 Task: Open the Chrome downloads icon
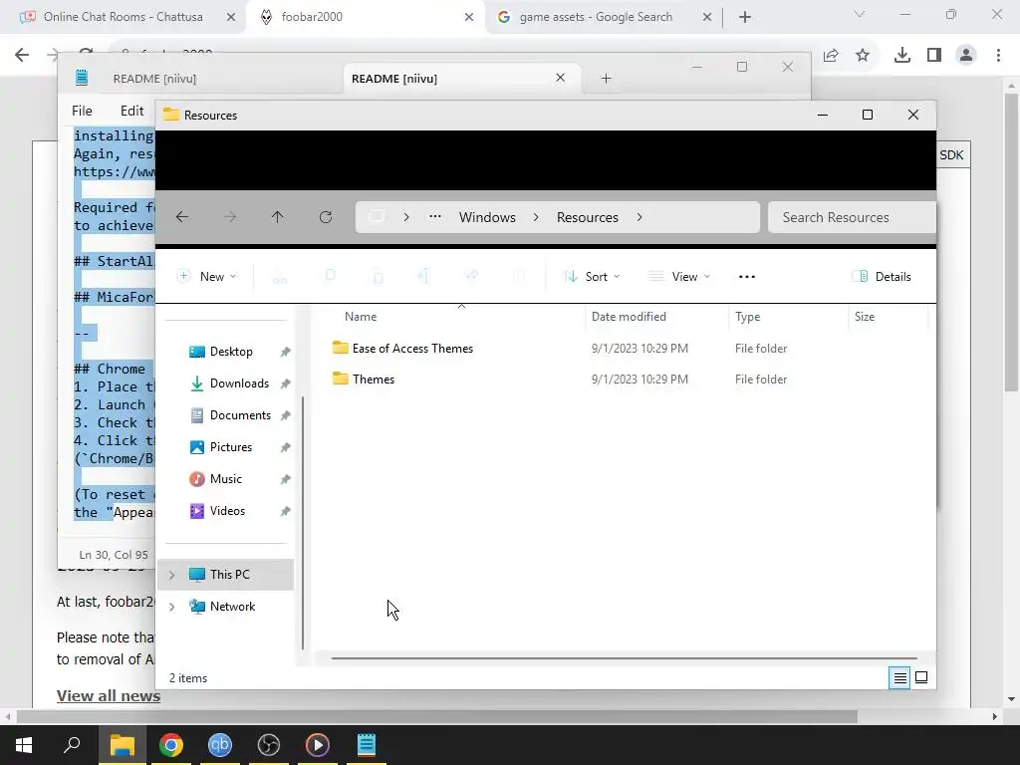tap(901, 56)
